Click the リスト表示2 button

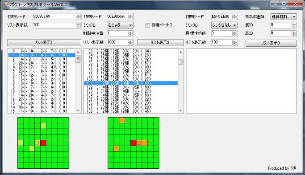tap(160, 42)
